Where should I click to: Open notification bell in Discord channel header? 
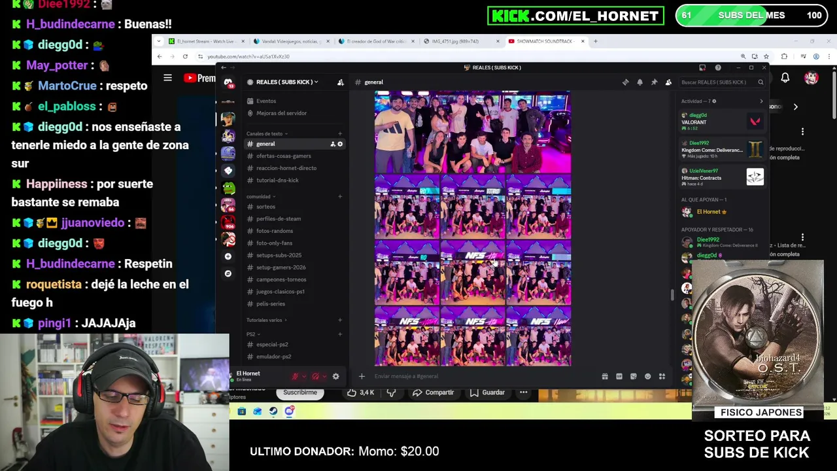click(640, 82)
